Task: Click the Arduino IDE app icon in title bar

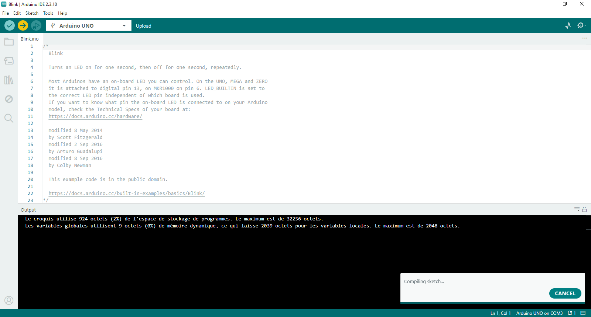Action: [x=4, y=4]
